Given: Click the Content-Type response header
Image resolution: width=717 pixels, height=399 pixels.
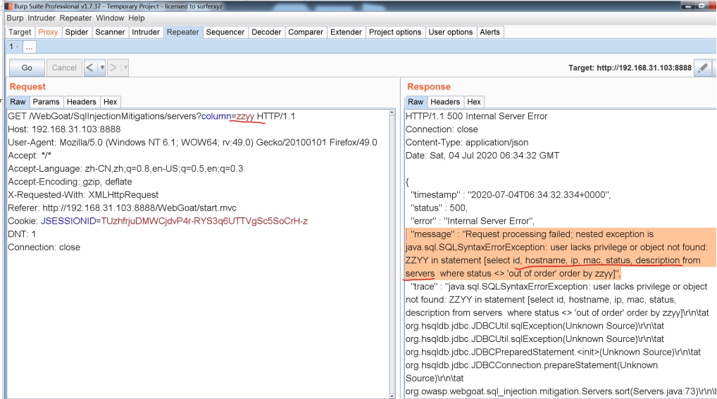Looking at the screenshot, I should pos(467,143).
